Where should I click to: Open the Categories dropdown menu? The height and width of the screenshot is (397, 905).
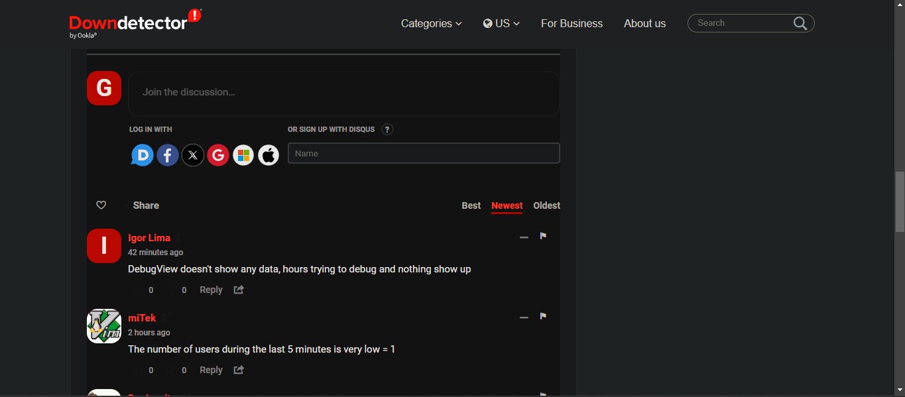click(x=431, y=23)
